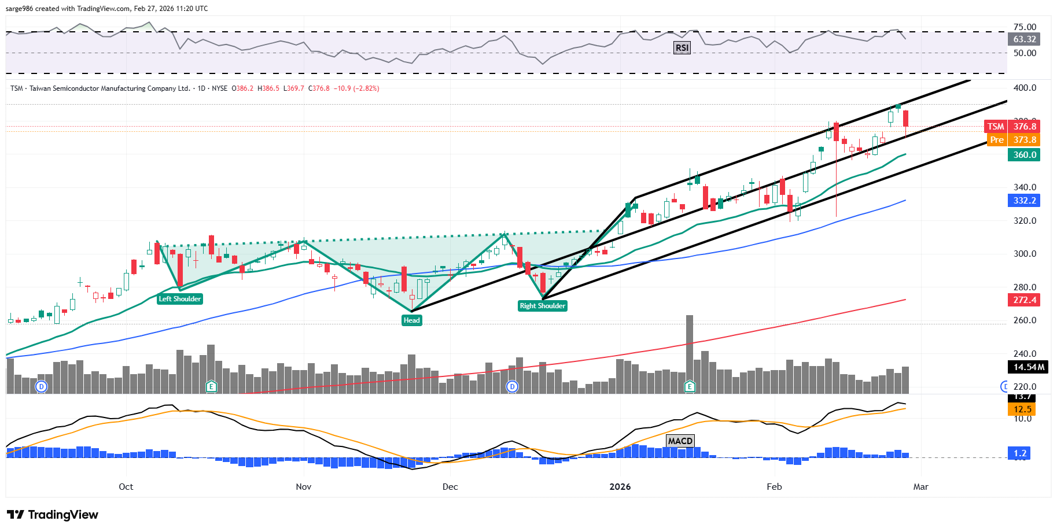Select the Right Shoulder pattern label
The height and width of the screenshot is (532, 1057).
pyautogui.click(x=542, y=306)
